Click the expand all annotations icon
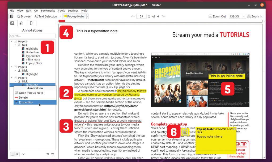Image resolution: width=272 pixels, height=162 pixels. 48,154
